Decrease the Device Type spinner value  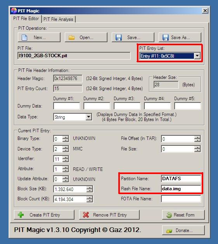[x=66, y=150]
